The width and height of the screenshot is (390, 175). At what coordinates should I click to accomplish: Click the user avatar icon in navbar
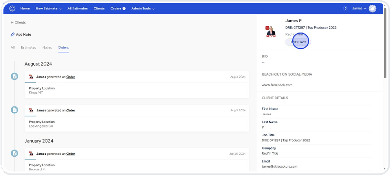(x=372, y=9)
